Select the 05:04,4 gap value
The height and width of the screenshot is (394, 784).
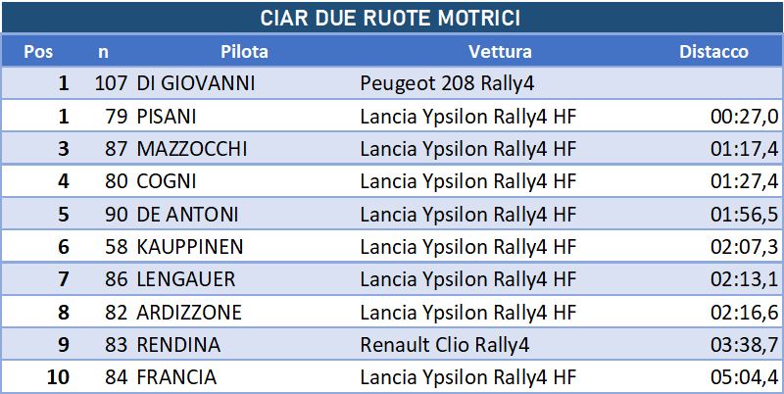pos(744,377)
